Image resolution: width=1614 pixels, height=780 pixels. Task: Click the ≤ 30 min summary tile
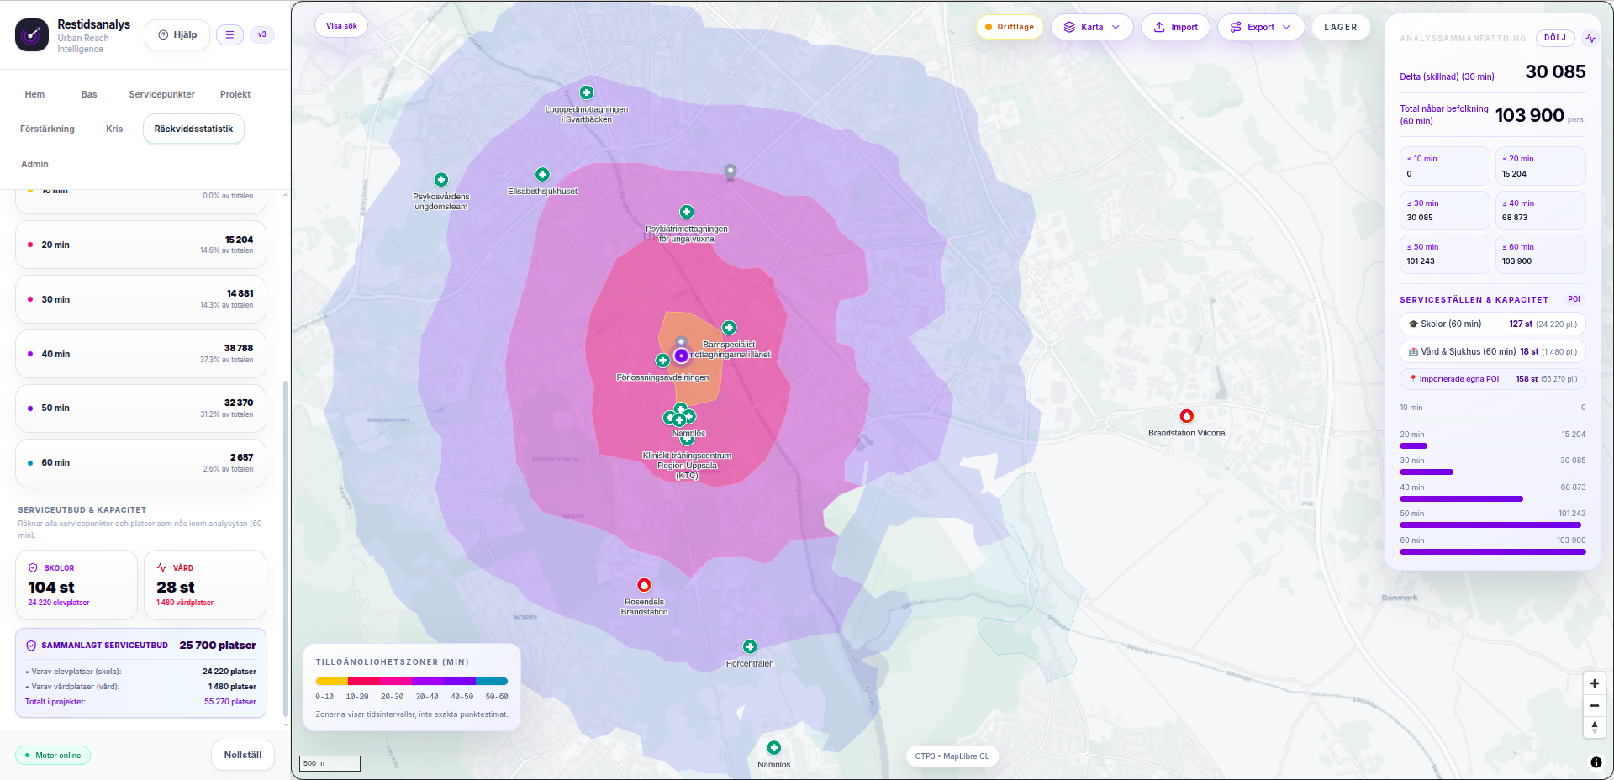tap(1444, 210)
